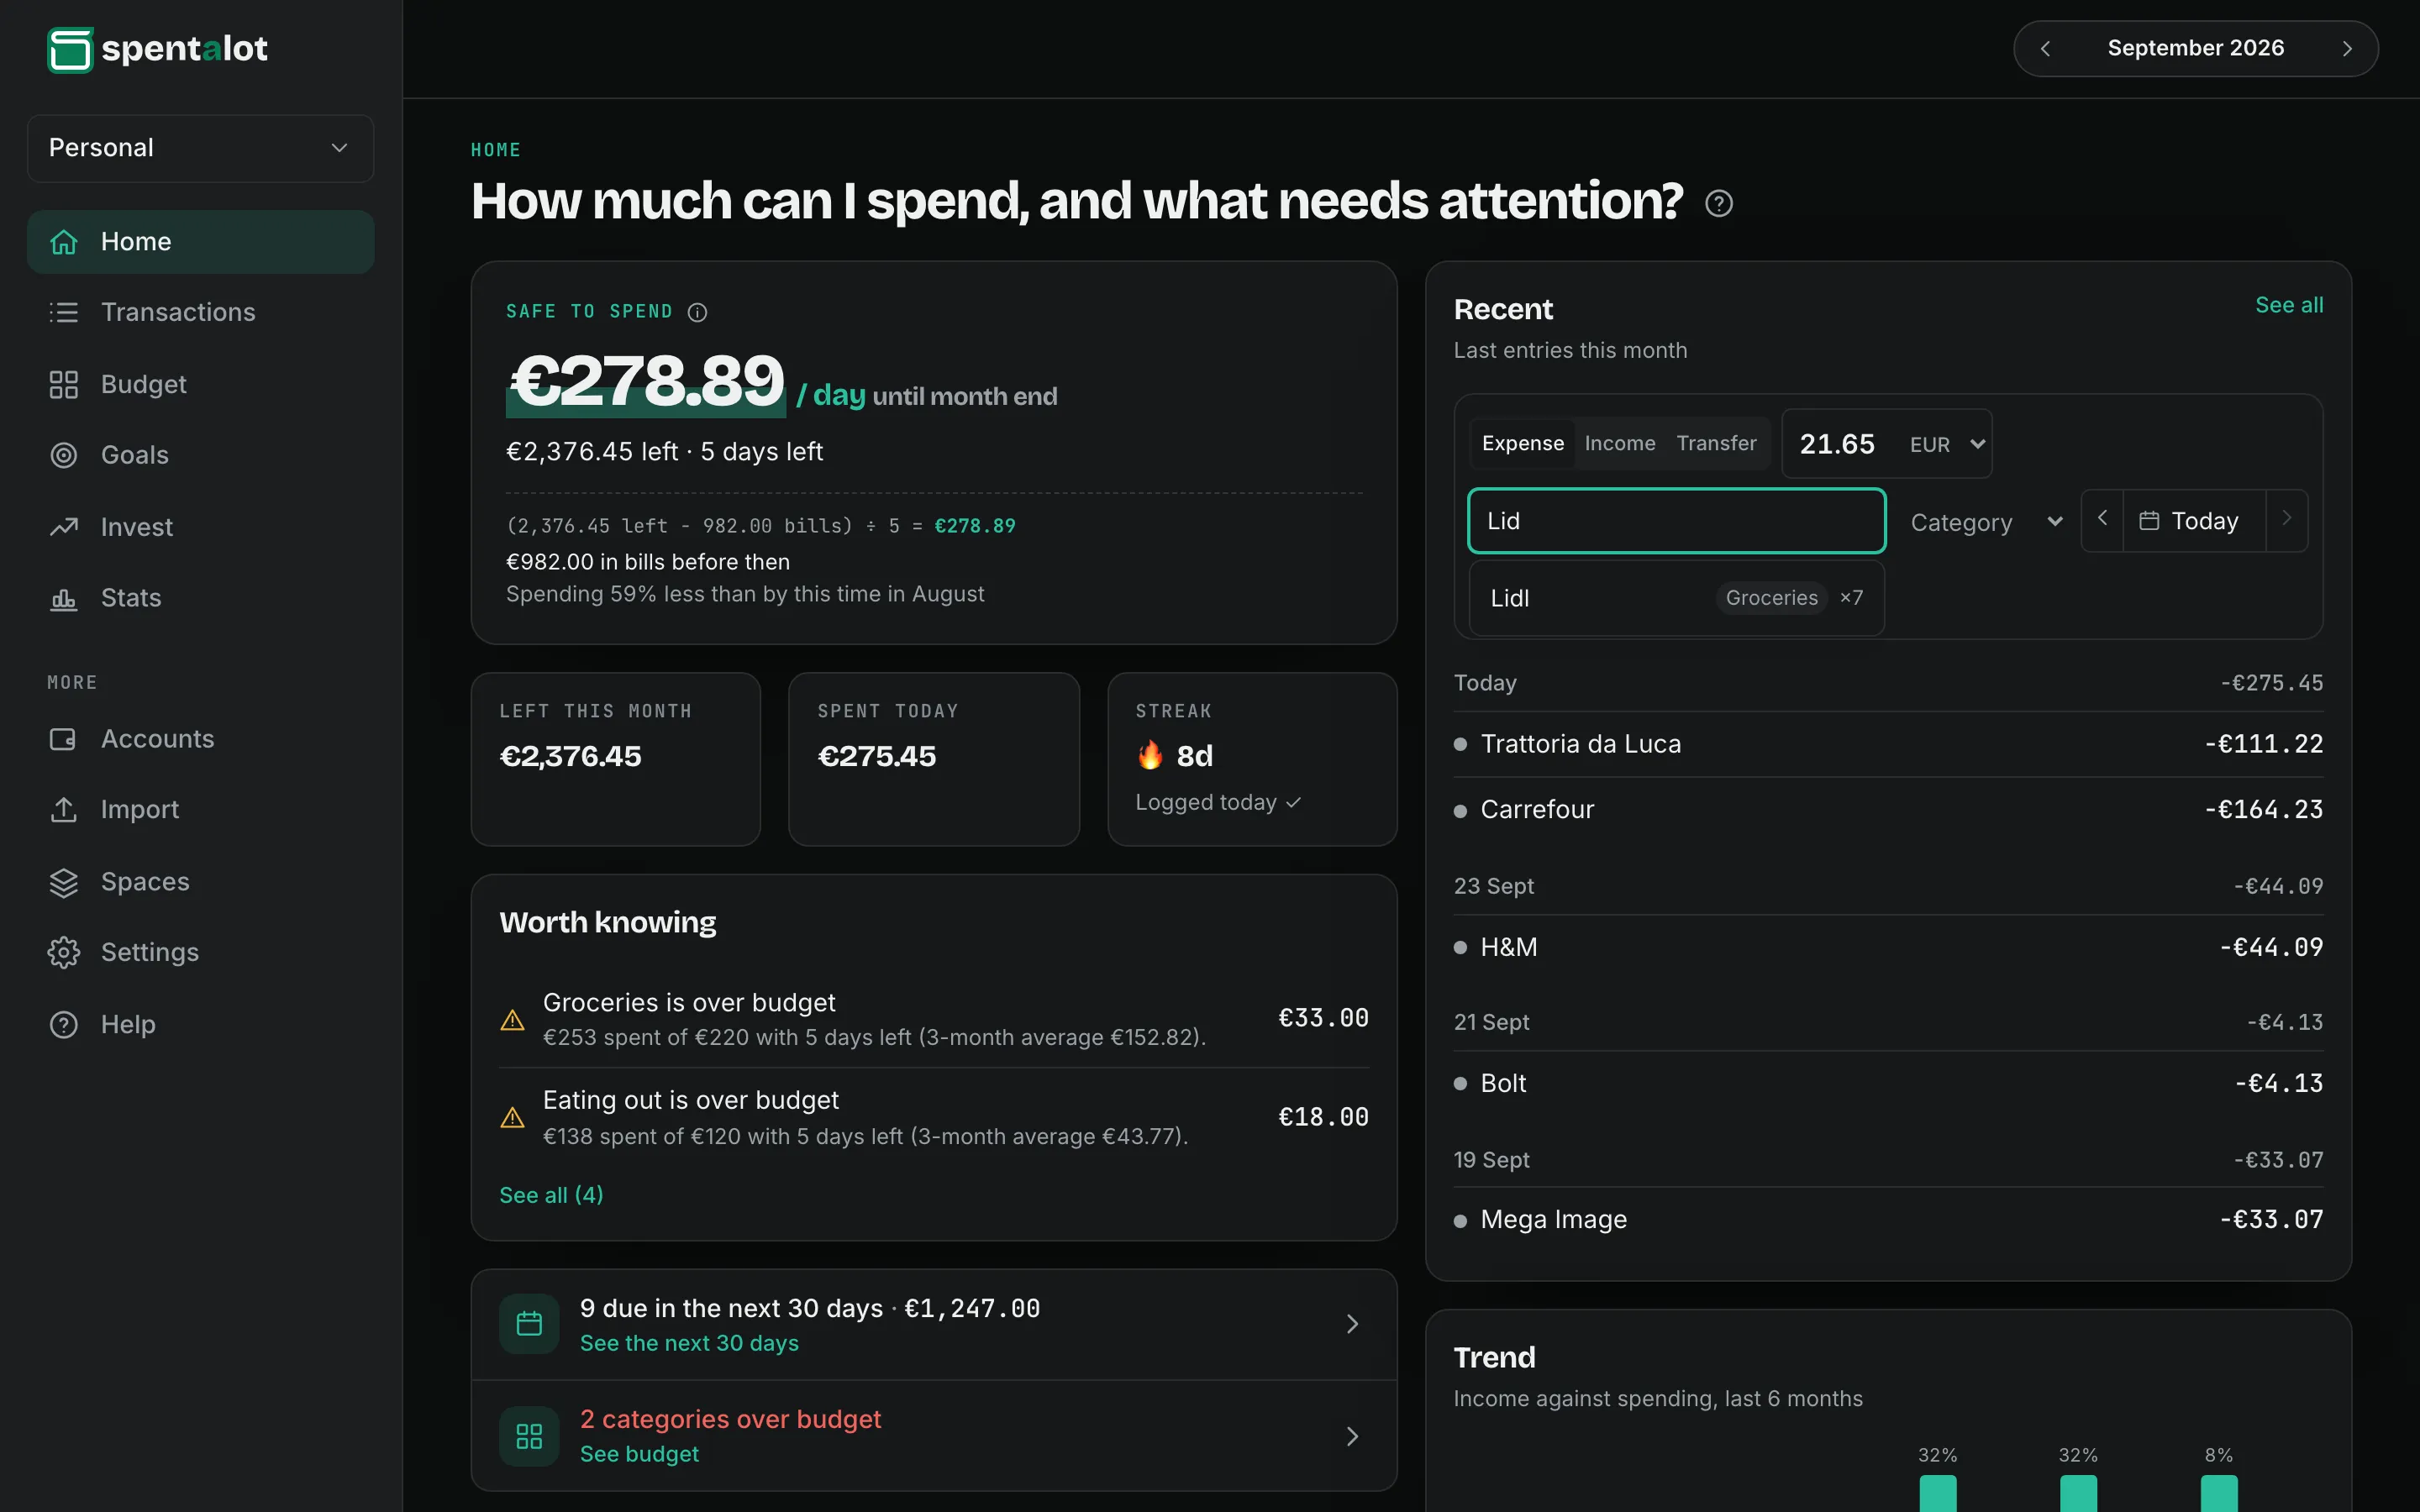
Task: Step entry date forward one day
Action: tap(2286, 519)
